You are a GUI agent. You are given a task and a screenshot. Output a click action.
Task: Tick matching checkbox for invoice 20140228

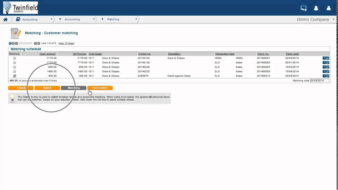[15, 67]
